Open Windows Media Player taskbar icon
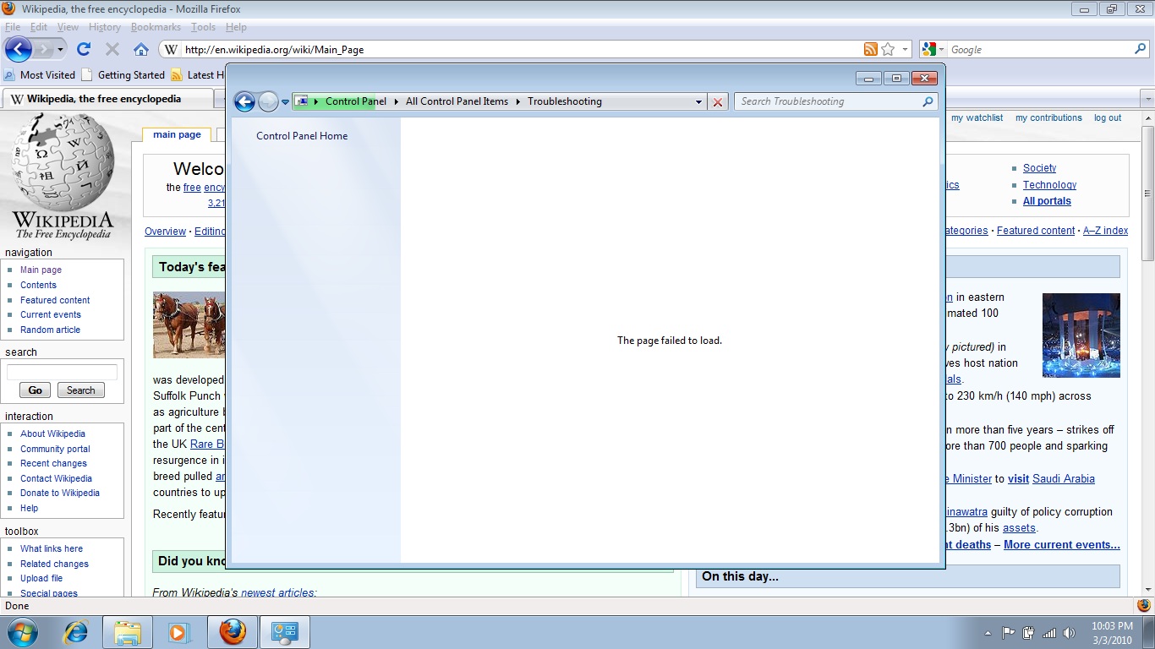 179,632
